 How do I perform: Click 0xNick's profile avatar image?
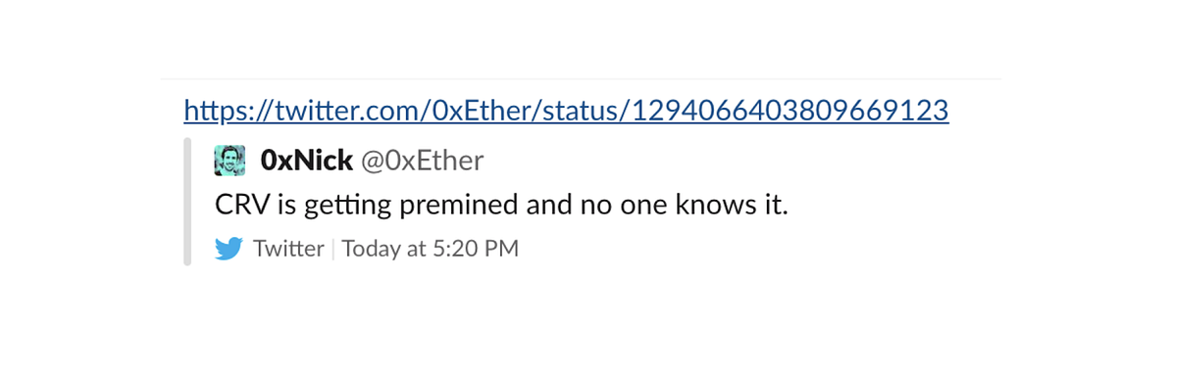[x=230, y=160]
